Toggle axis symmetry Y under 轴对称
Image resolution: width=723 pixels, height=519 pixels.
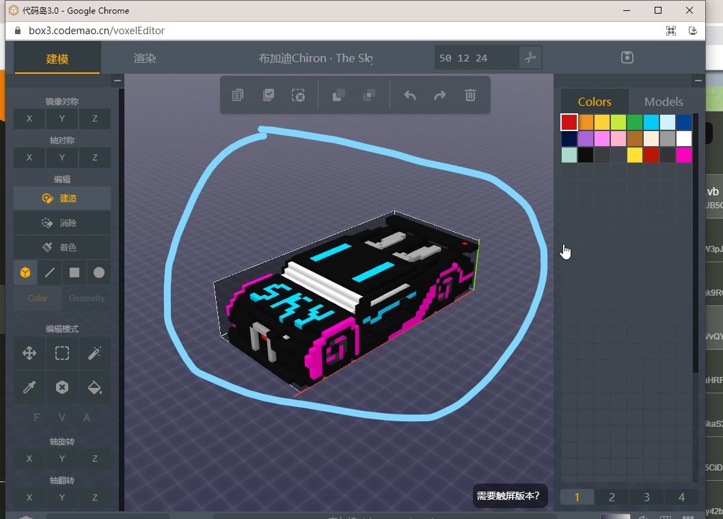pos(62,158)
